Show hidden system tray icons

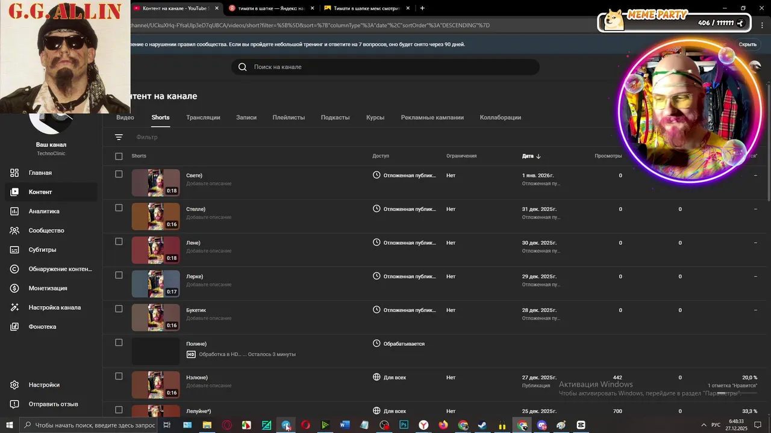[x=704, y=425]
